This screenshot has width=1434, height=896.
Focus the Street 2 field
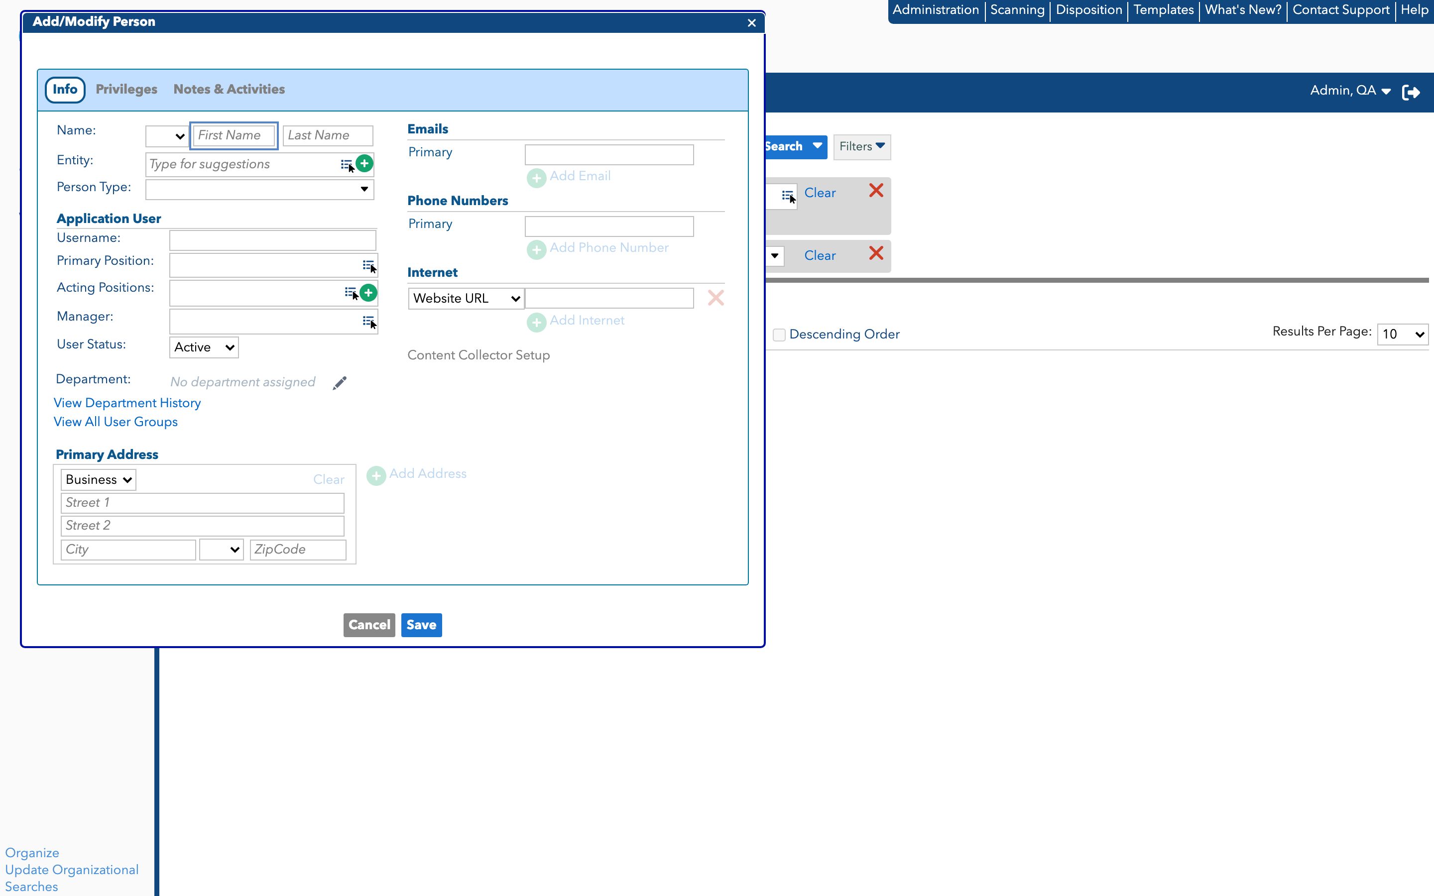(x=203, y=526)
